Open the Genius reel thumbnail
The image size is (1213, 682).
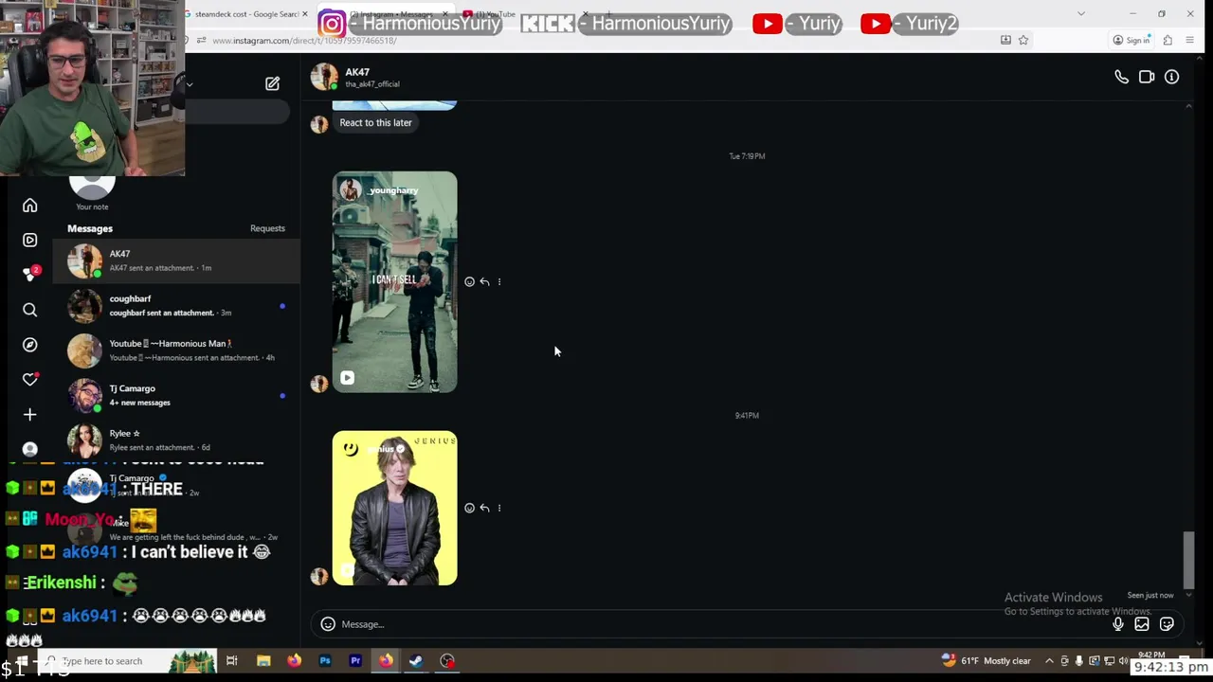tap(394, 508)
